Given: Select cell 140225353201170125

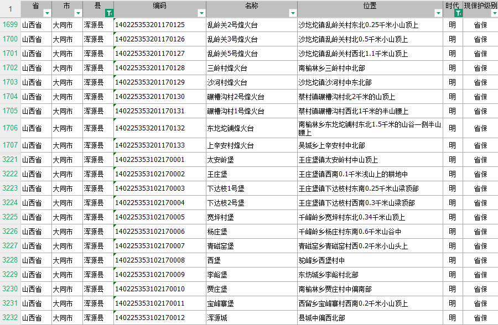Looking at the screenshot, I should 160,25.
